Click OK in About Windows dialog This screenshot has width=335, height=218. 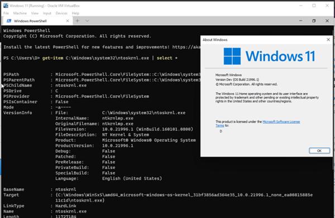click(319, 151)
